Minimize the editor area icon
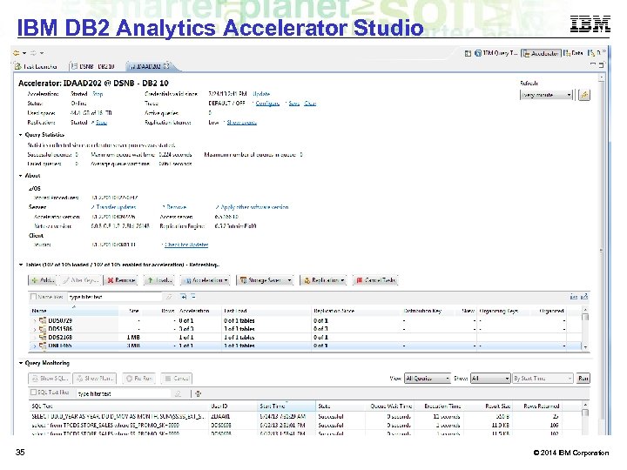The width and height of the screenshot is (627, 470). 593,64
